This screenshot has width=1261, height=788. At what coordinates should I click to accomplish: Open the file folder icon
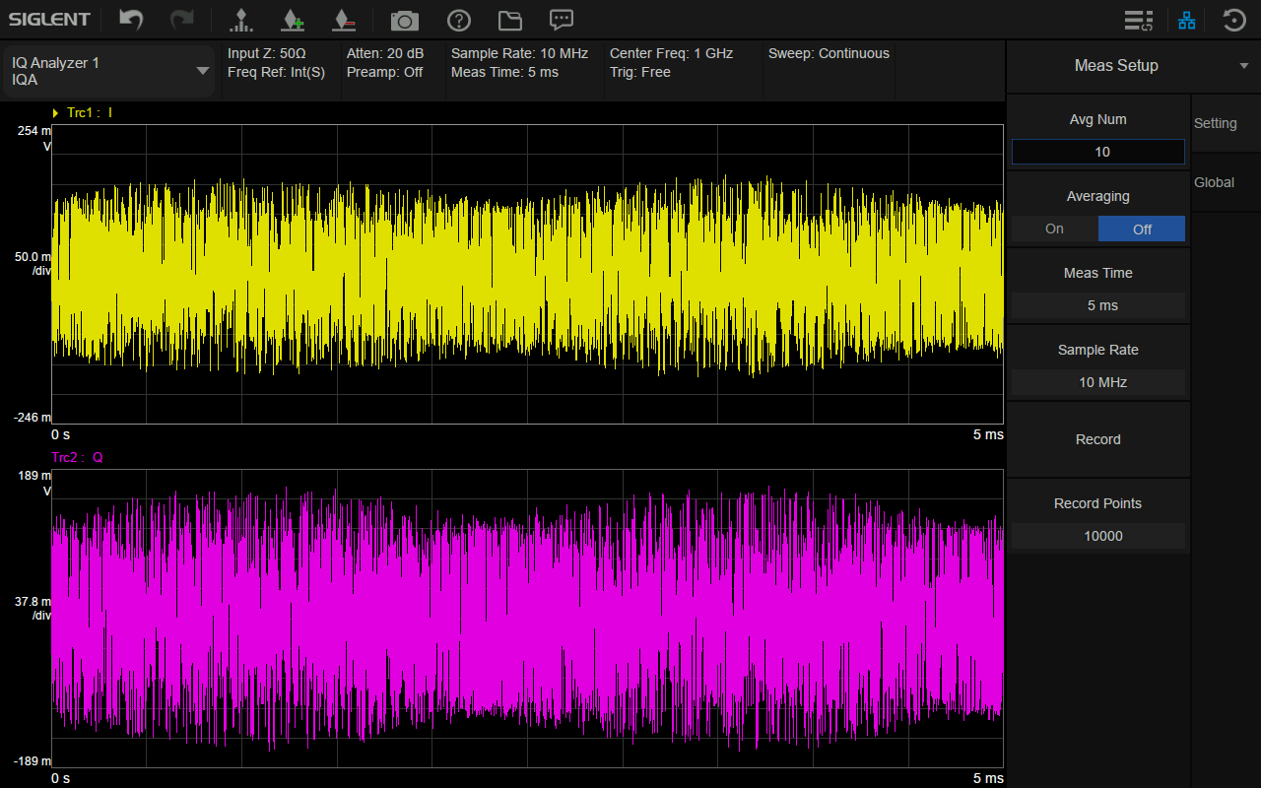click(x=509, y=20)
